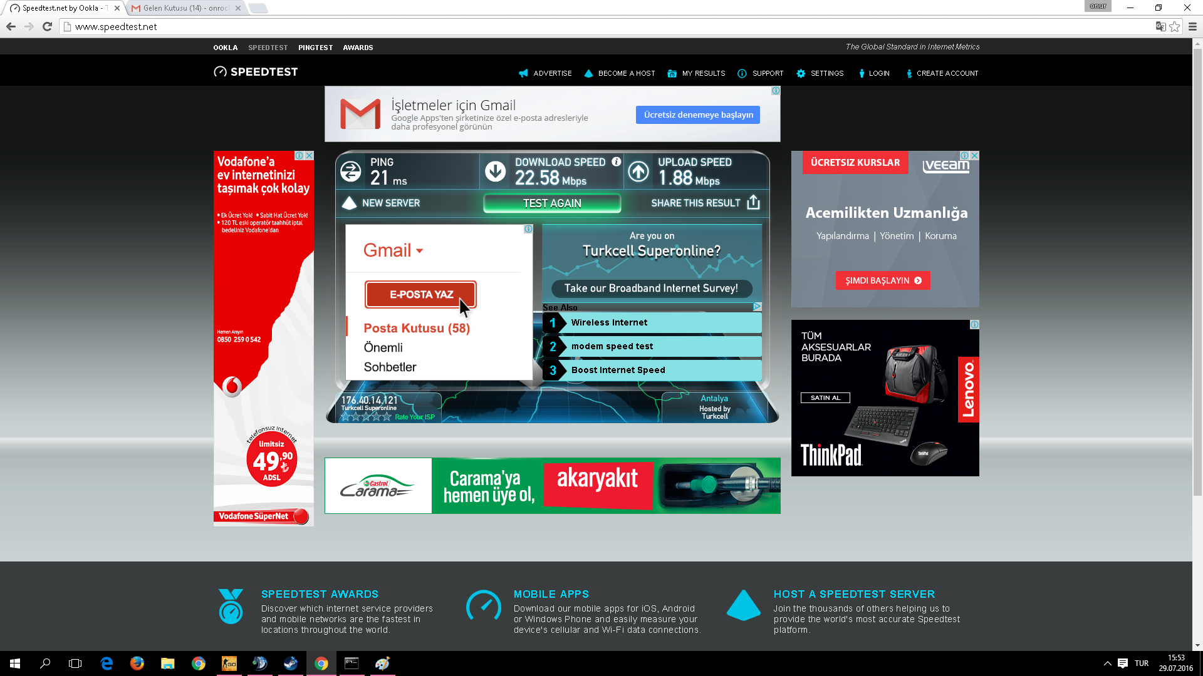The image size is (1203, 676).
Task: Open the PINGTEST top menu item
Action: 316,48
